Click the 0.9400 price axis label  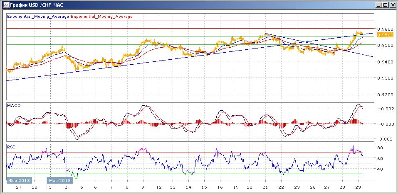pyautogui.click(x=385, y=62)
